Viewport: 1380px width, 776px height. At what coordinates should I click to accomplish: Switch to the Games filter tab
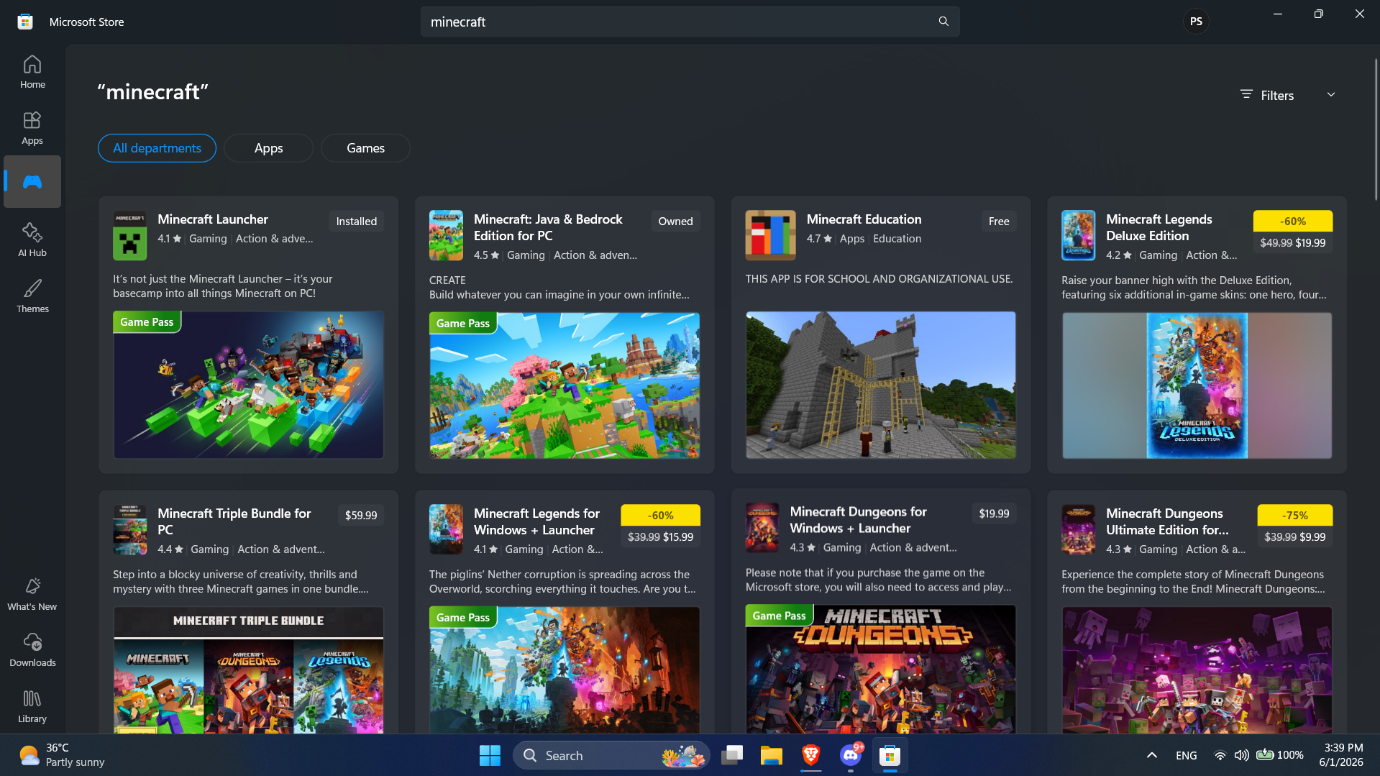[365, 148]
